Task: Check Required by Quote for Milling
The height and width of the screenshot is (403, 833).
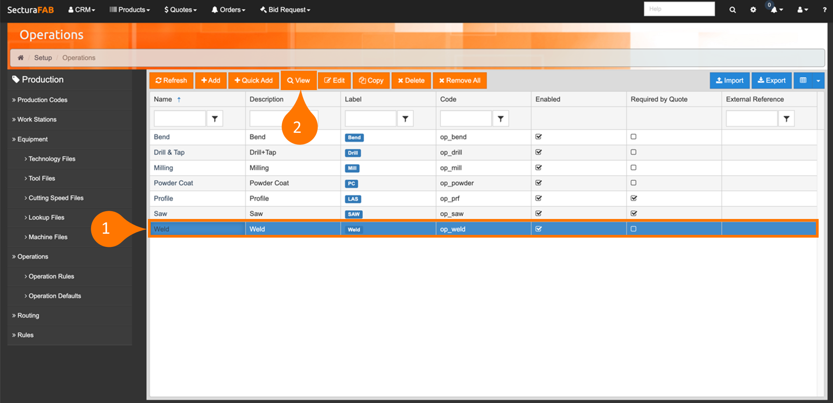Action: (633, 168)
